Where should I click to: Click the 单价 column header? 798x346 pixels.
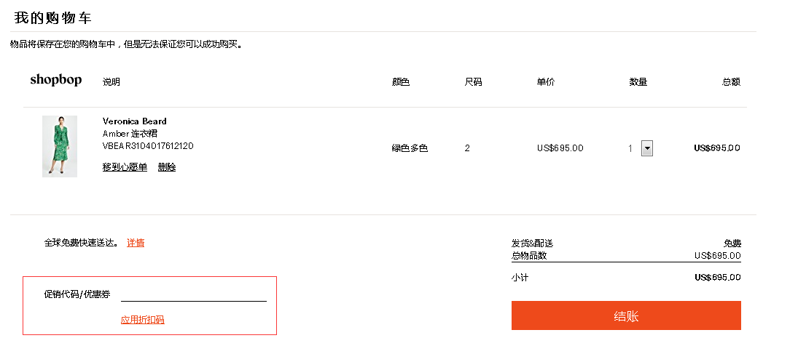click(546, 82)
